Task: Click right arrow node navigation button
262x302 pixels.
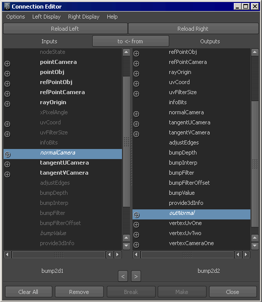Action: 136,276
